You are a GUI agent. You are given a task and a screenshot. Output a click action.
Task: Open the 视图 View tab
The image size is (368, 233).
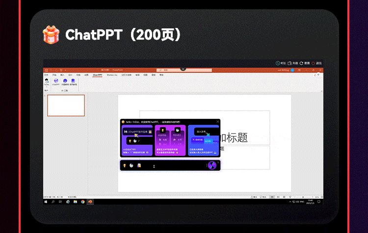(146, 75)
